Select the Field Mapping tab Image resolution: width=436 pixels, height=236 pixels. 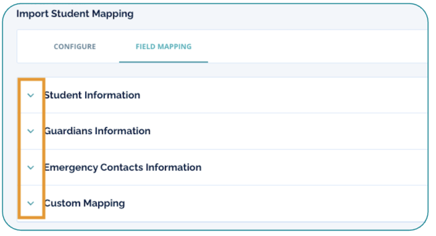[163, 47]
